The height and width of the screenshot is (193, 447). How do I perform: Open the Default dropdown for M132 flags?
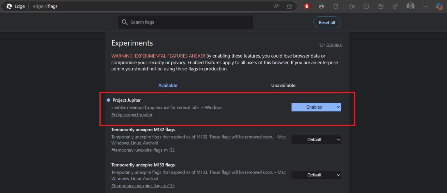pos(316,139)
